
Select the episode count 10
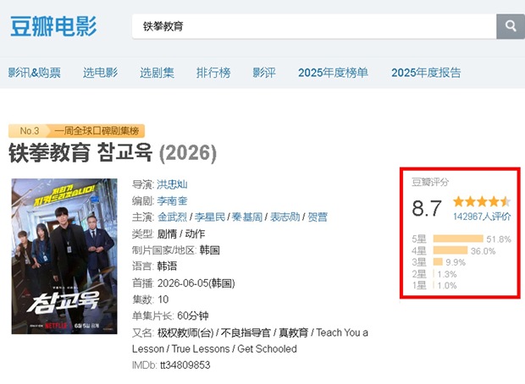(x=163, y=299)
